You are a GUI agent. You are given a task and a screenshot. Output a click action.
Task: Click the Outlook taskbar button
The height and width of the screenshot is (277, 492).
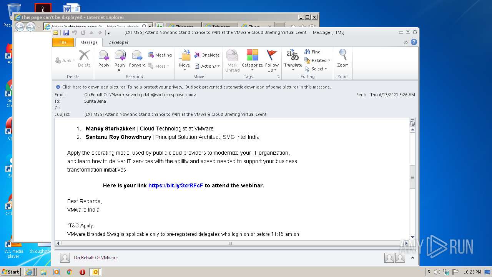click(x=96, y=272)
